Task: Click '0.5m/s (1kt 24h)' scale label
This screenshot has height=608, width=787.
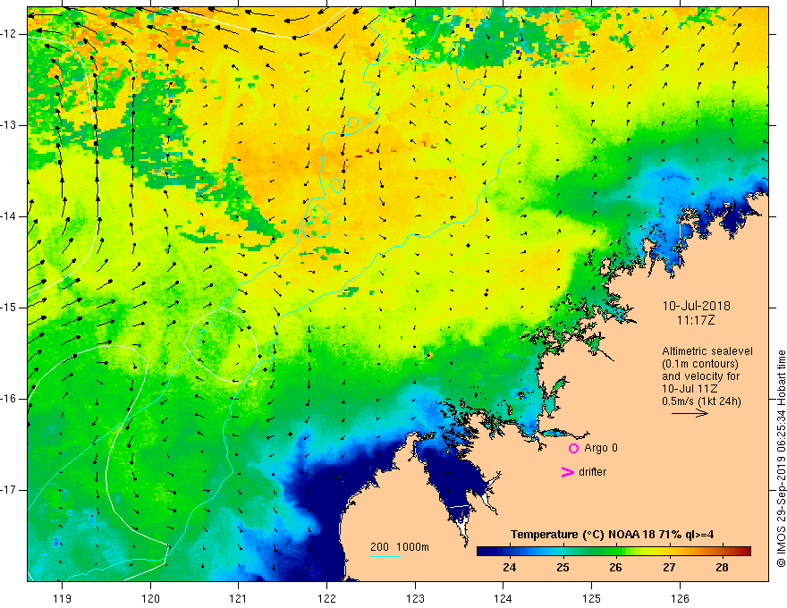Action: 701,401
